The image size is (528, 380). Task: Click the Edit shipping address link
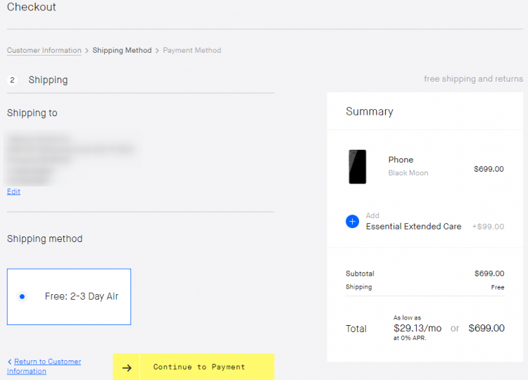coord(13,191)
